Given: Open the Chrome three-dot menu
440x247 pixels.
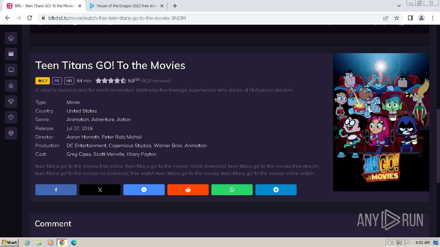Looking at the screenshot, I should click(x=432, y=18).
